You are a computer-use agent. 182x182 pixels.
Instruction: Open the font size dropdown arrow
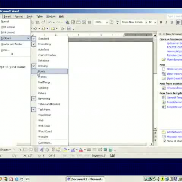tap(155, 22)
